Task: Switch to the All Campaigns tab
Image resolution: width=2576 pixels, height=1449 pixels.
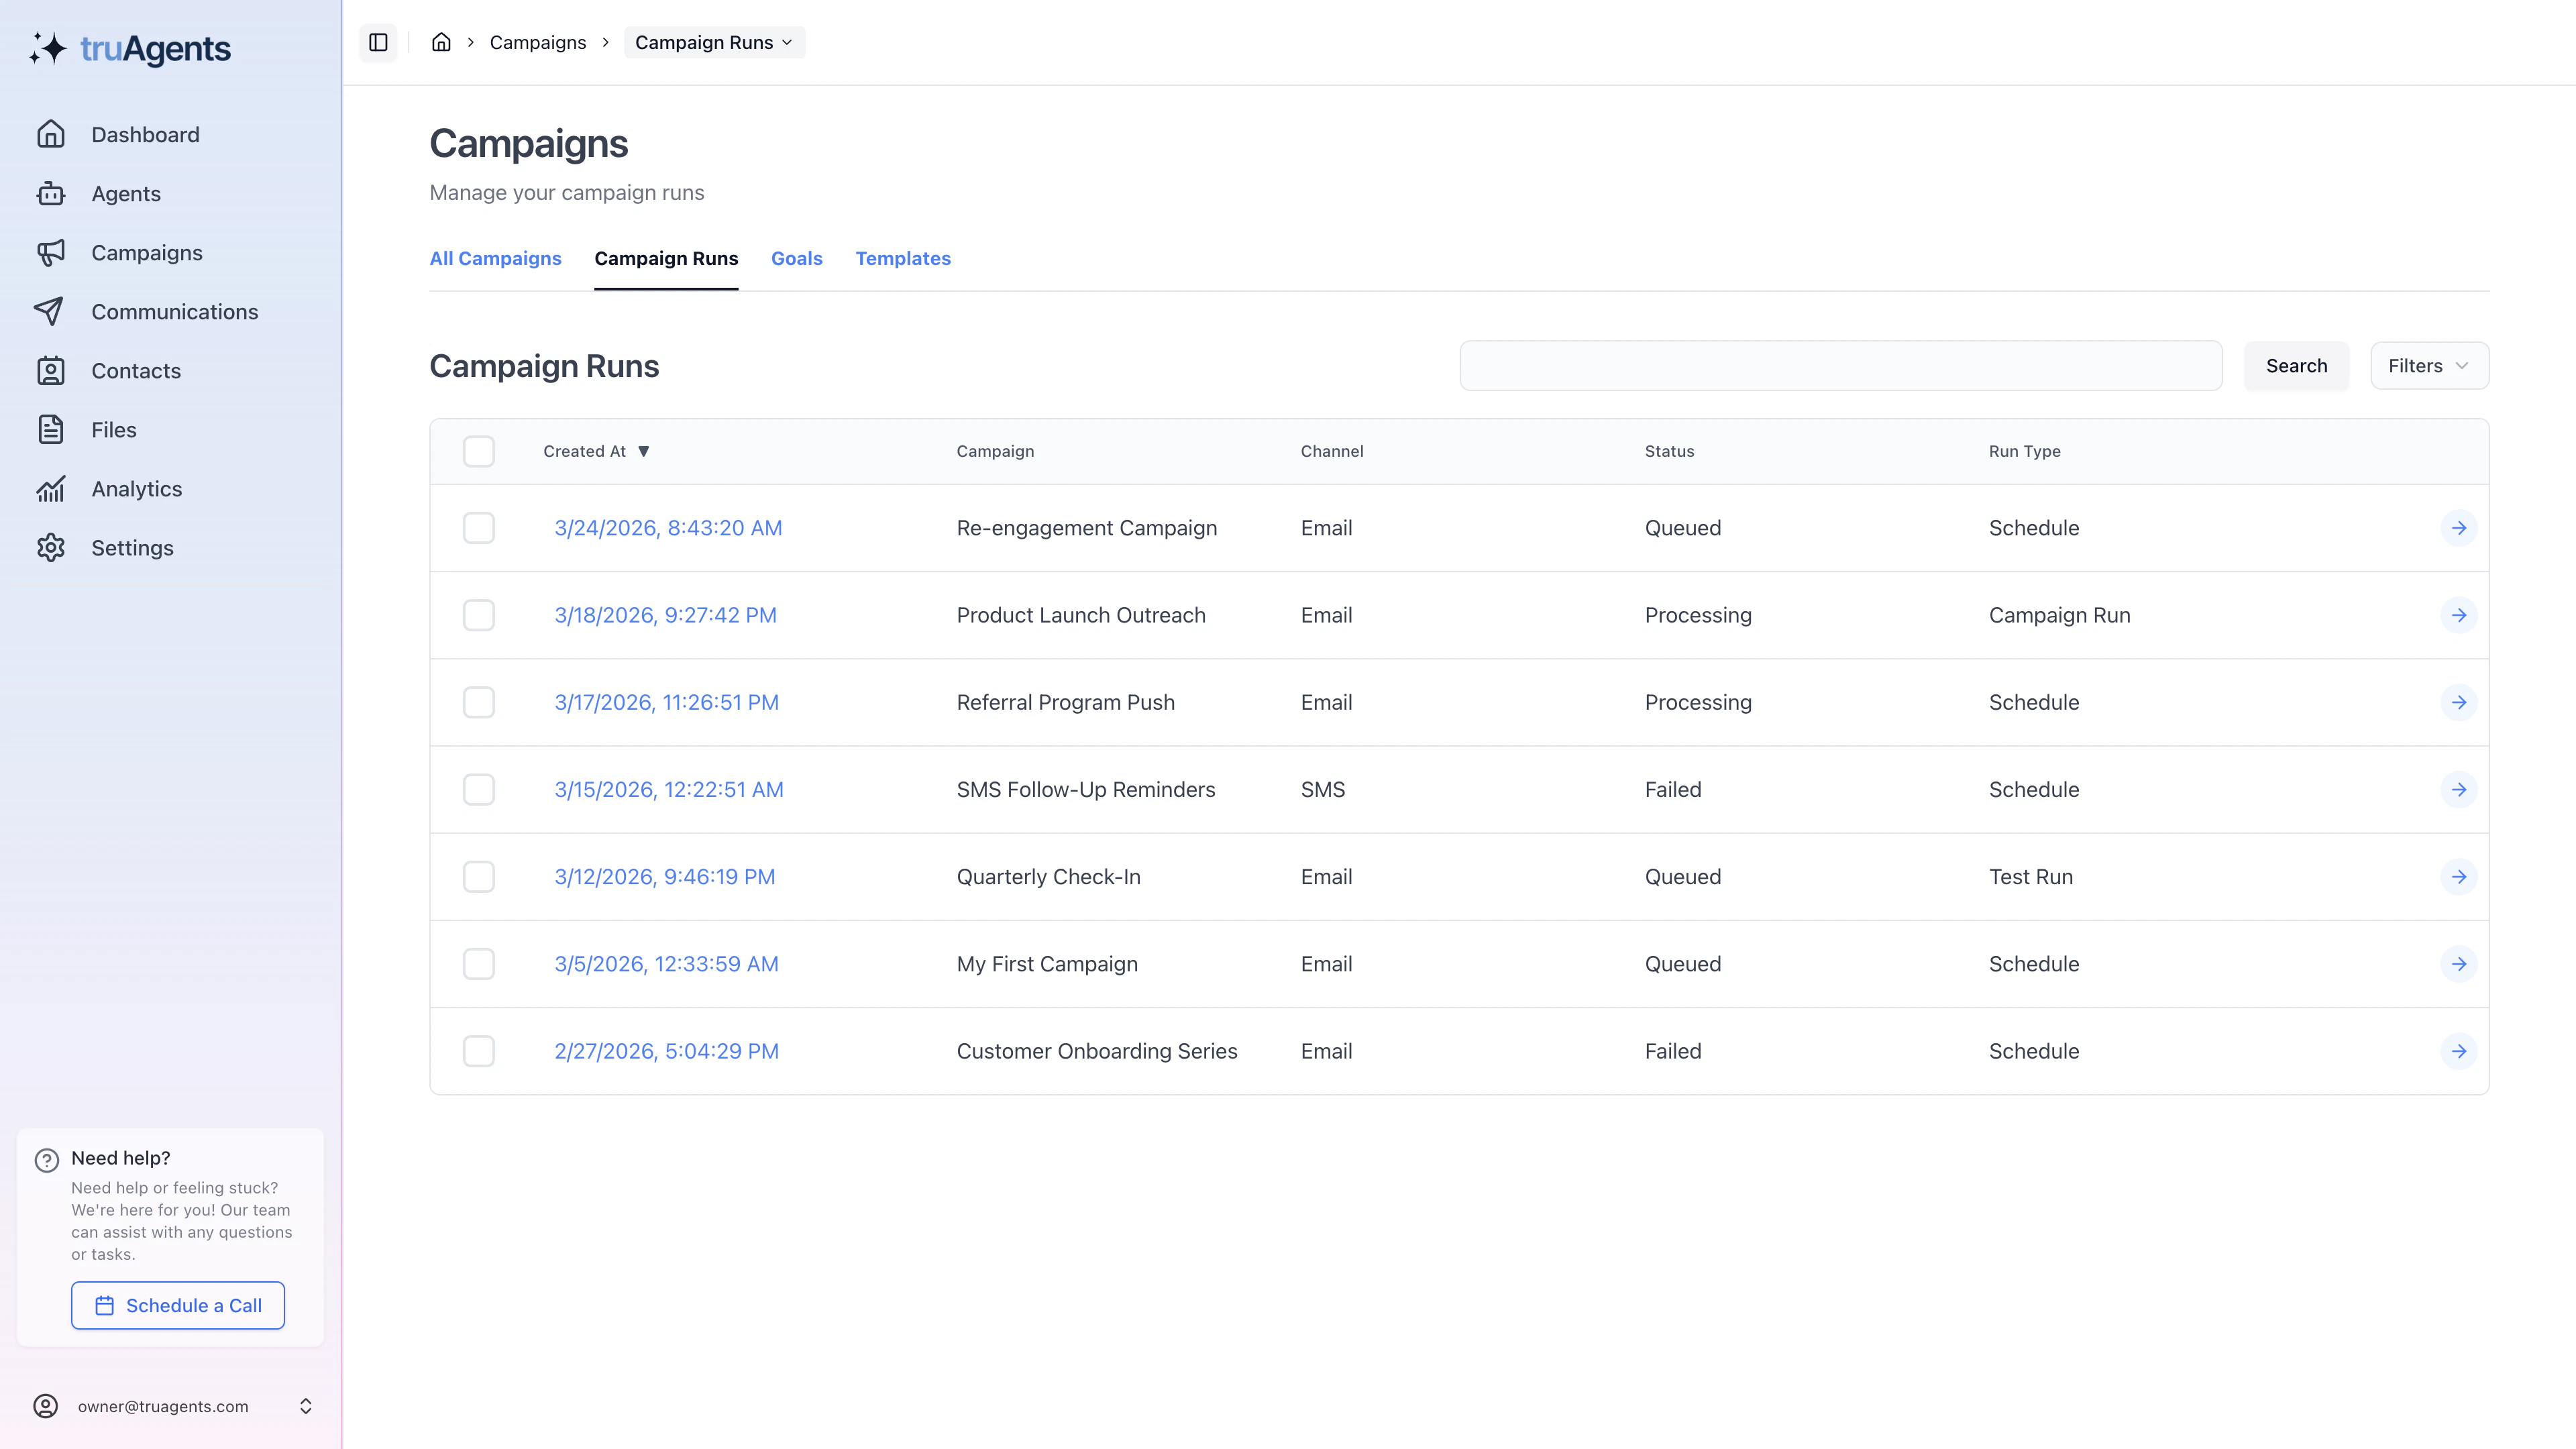Action: (495, 258)
